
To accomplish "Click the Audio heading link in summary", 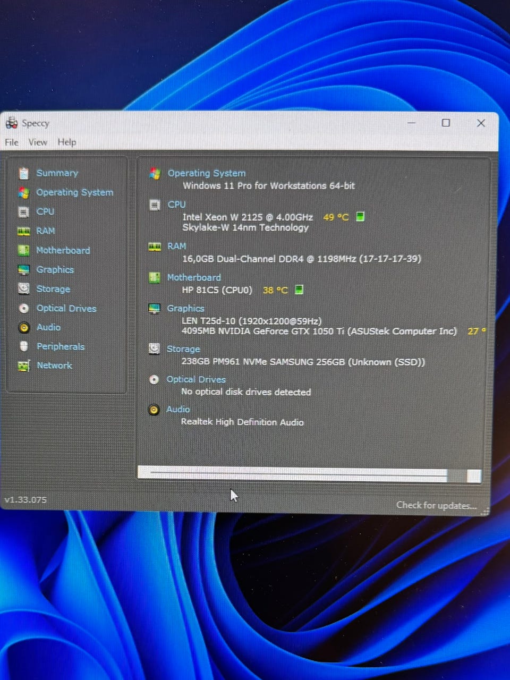I will 177,409.
